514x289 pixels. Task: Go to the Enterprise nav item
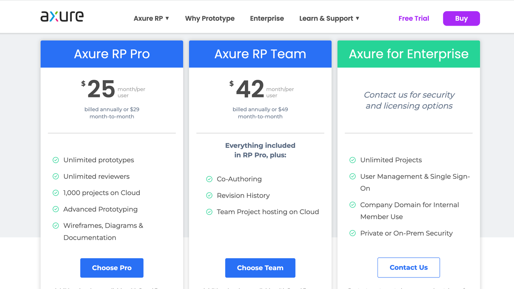[267, 18]
